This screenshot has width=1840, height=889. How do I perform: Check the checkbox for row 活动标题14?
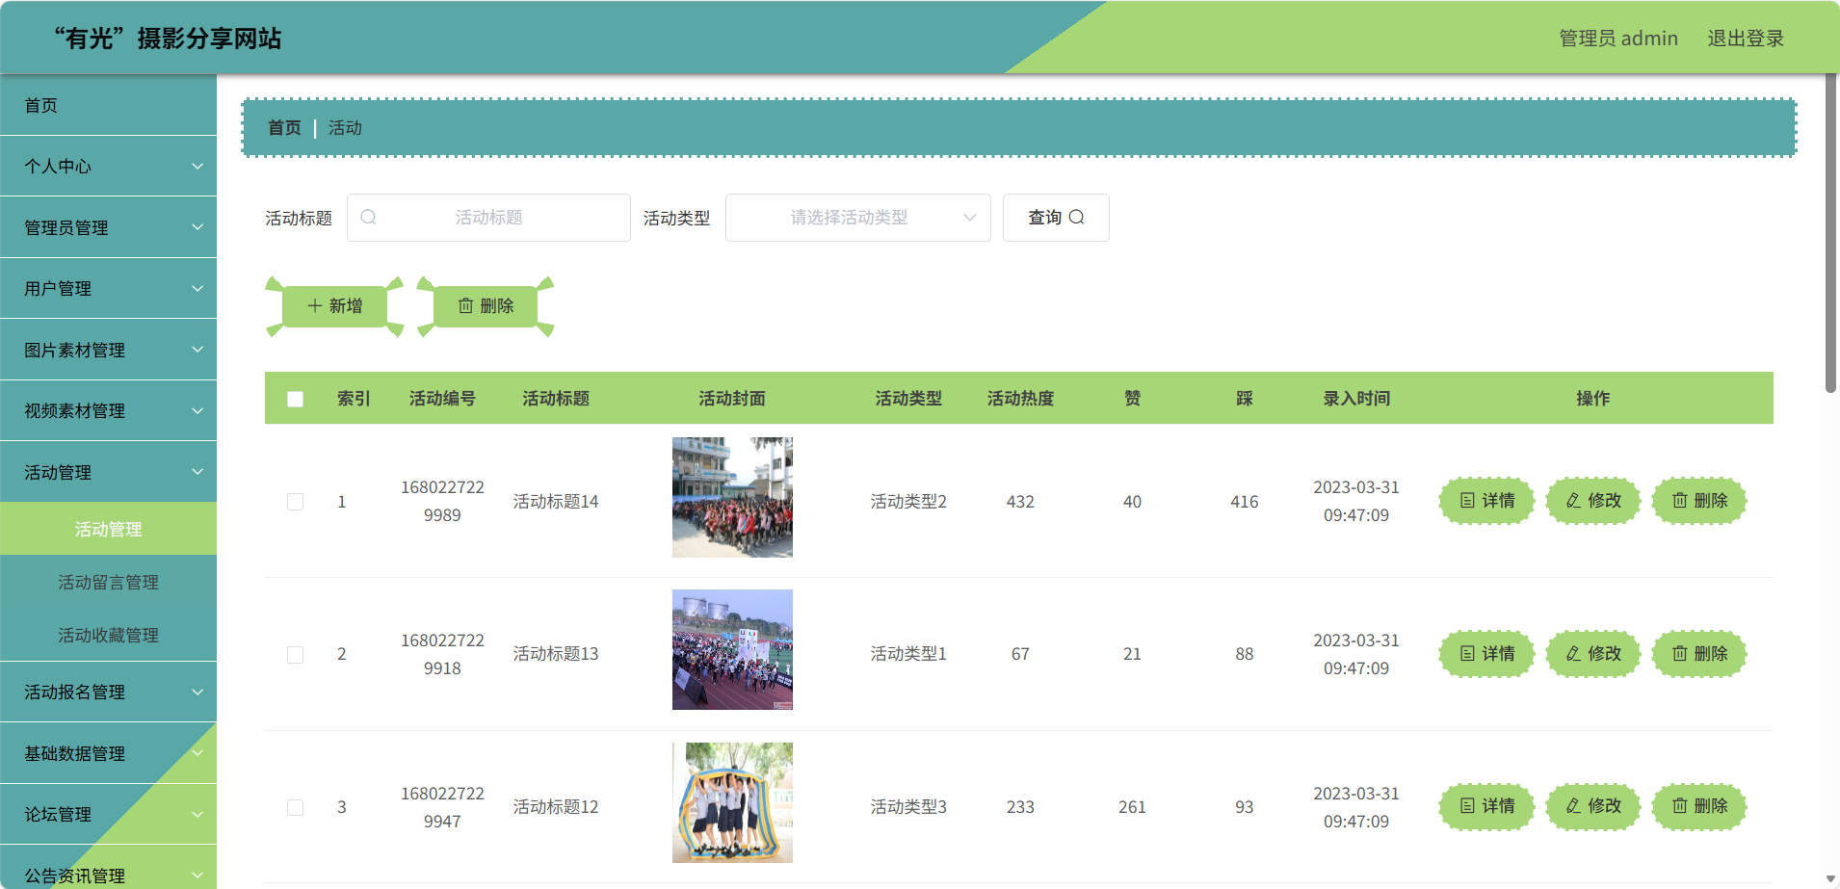pyautogui.click(x=296, y=502)
